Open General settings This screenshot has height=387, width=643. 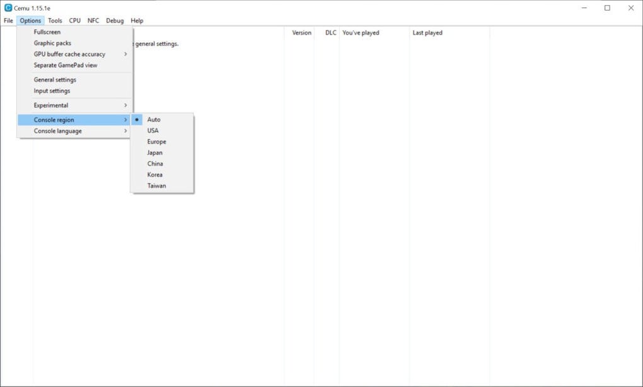point(75,80)
